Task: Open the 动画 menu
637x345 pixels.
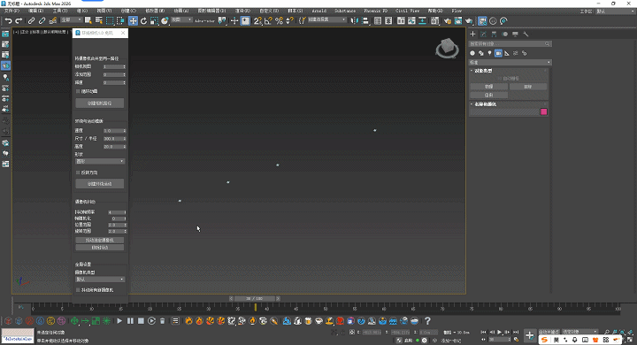Action: pyautogui.click(x=181, y=11)
